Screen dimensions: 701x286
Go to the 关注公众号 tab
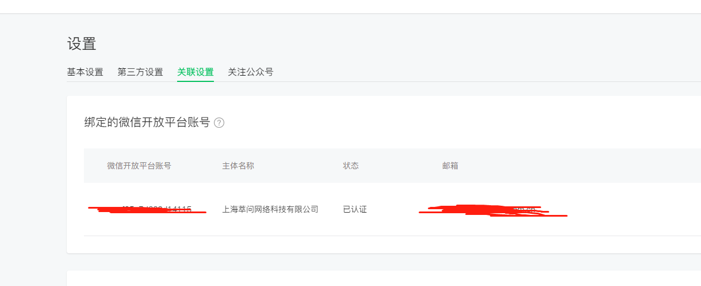[250, 72]
